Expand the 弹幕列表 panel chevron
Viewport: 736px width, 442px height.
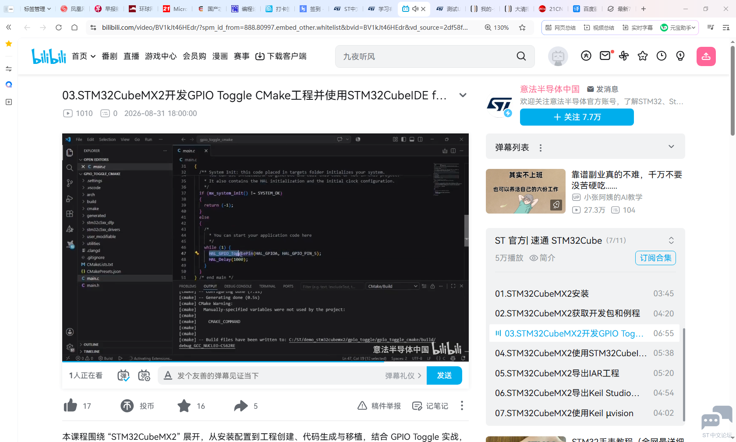671,147
